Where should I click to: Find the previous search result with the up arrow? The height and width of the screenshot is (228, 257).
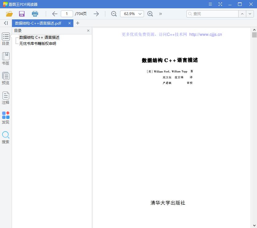point(242,14)
